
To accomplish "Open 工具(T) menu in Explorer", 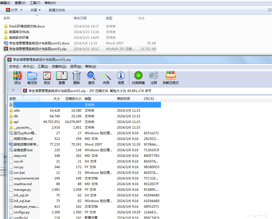I will pos(35,3).
